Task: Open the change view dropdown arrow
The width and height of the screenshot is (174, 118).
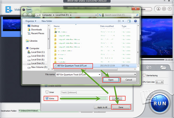Action: (123, 21)
